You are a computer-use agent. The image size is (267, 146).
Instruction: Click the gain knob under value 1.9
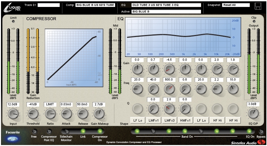[x=233, y=69]
